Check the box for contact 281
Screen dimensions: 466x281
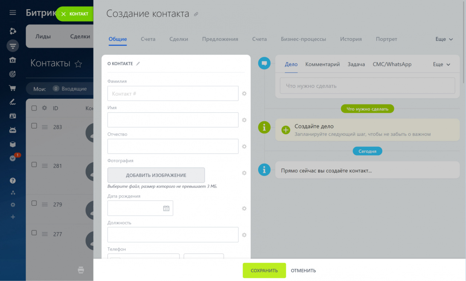click(x=34, y=164)
